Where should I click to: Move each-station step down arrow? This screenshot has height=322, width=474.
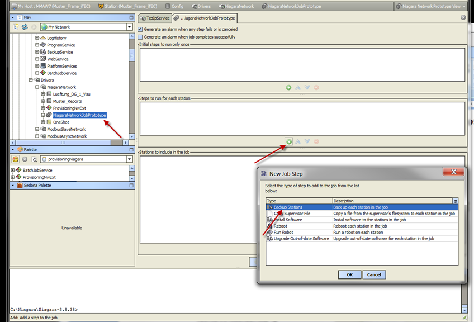pos(307,141)
